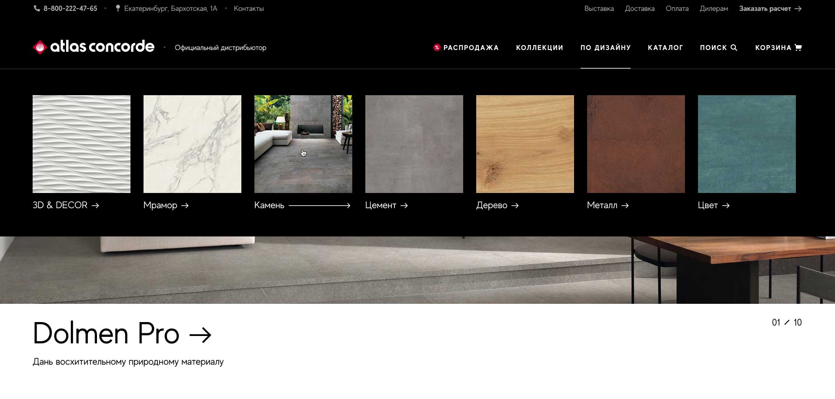Open 3D & DECOR category label
Image resolution: width=835 pixels, height=399 pixels.
point(60,205)
